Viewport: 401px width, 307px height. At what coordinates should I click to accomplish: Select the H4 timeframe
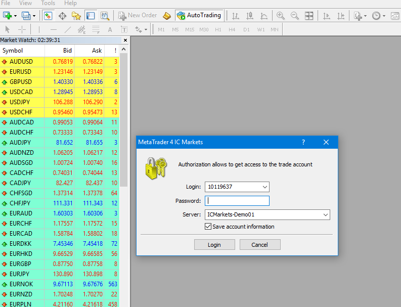point(232,30)
